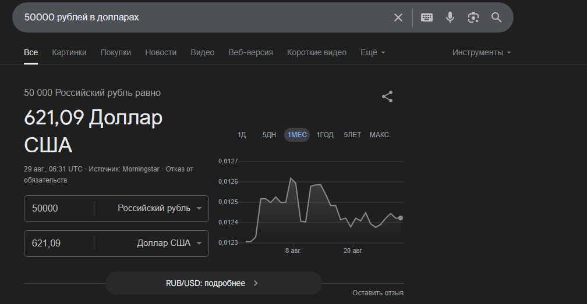Expand the Ещё search menu
This screenshot has width=587, height=304.
(373, 52)
